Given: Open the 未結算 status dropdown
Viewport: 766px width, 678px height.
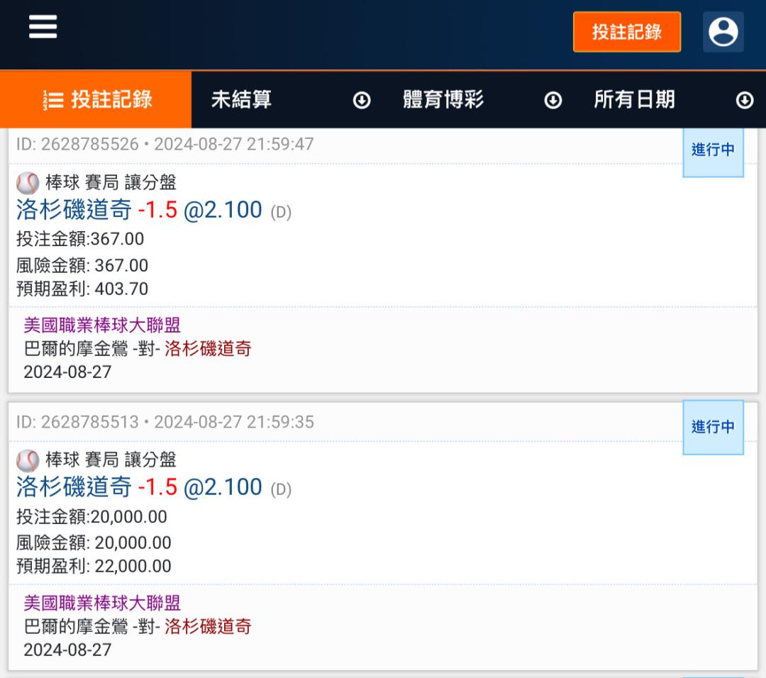Looking at the screenshot, I should point(287,100).
